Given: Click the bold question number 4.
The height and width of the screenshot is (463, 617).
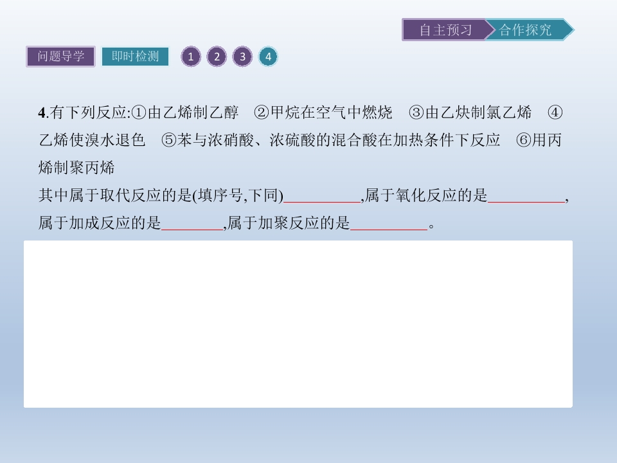Looking at the screenshot, I should [x=42, y=113].
